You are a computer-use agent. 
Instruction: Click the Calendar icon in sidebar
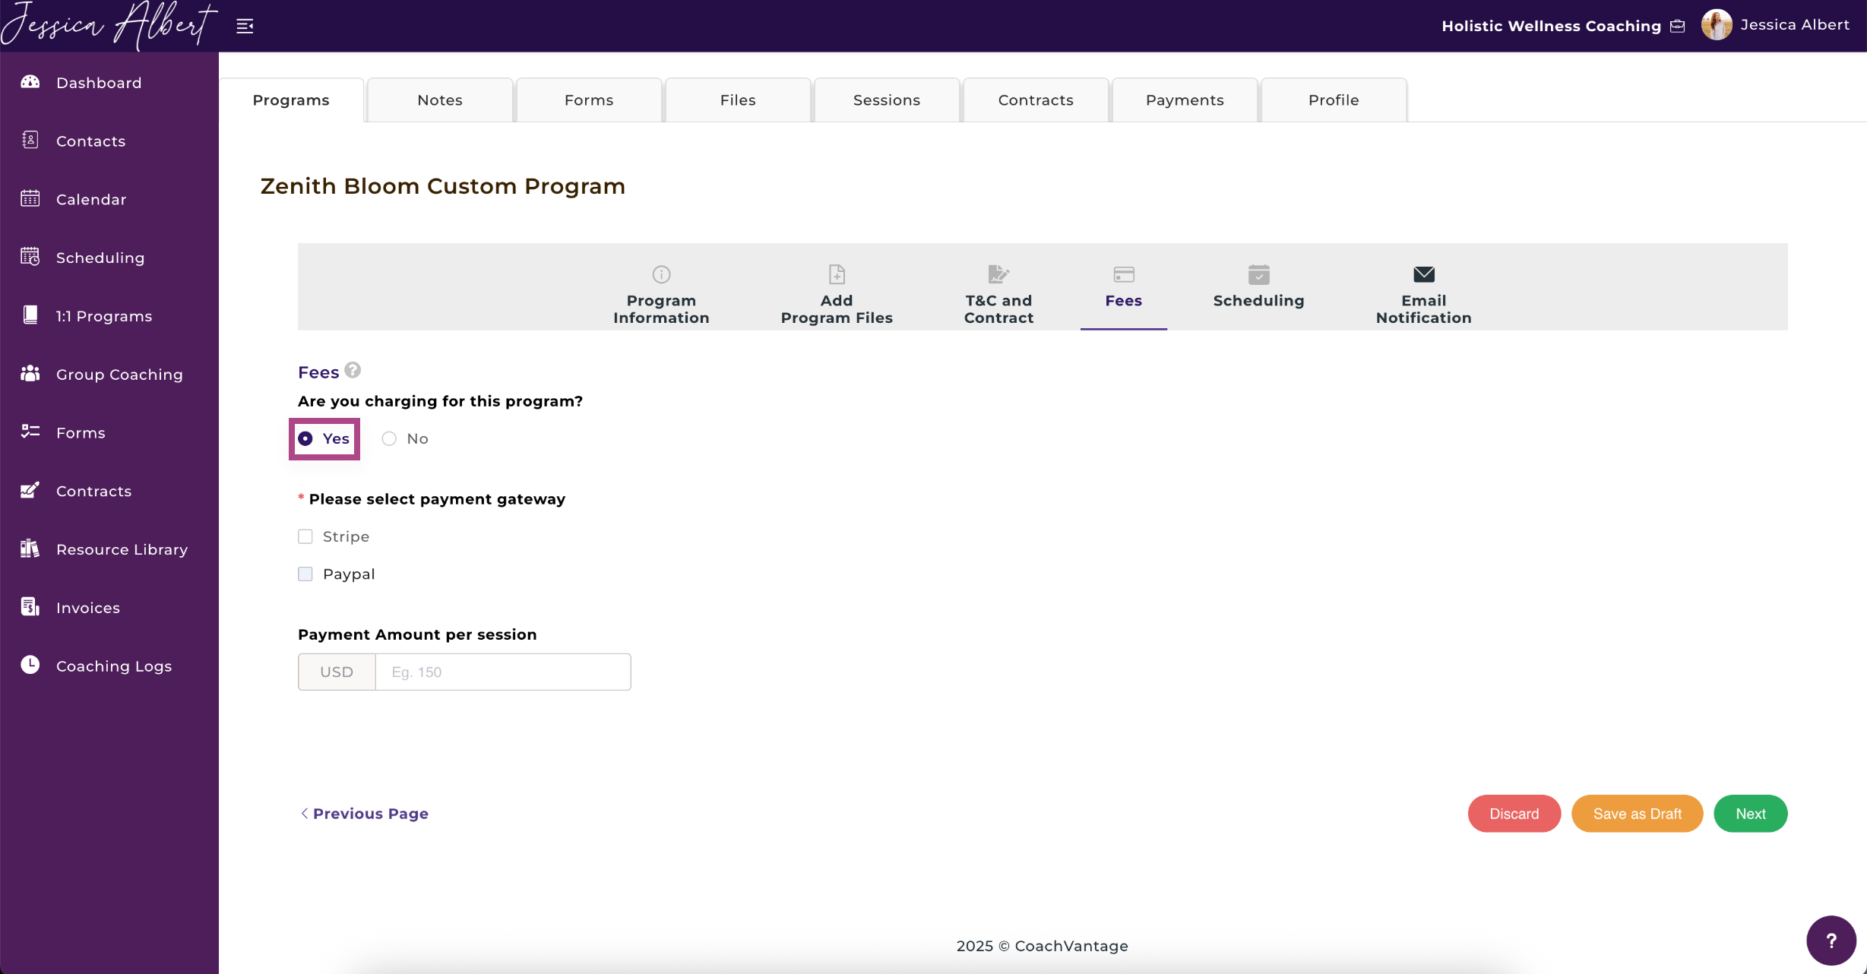pos(30,199)
